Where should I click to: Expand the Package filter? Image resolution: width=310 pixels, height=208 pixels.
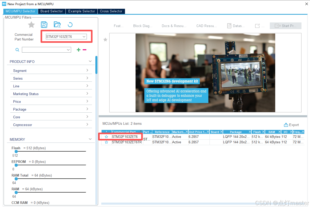pyautogui.click(x=87, y=109)
